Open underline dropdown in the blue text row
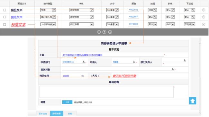Image resolution: width=209 pixels, height=117 pixels. click(189, 17)
